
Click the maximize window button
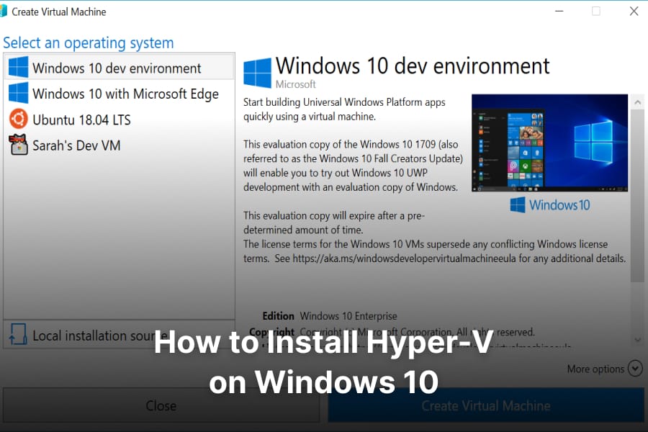point(596,12)
